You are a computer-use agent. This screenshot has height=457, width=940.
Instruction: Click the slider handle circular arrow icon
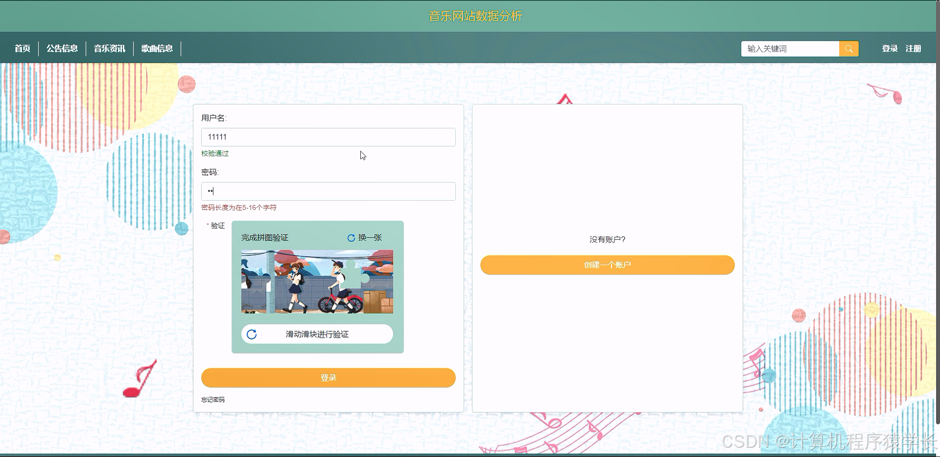point(252,334)
